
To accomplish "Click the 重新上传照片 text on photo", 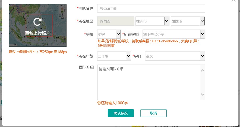I will 37,33.
